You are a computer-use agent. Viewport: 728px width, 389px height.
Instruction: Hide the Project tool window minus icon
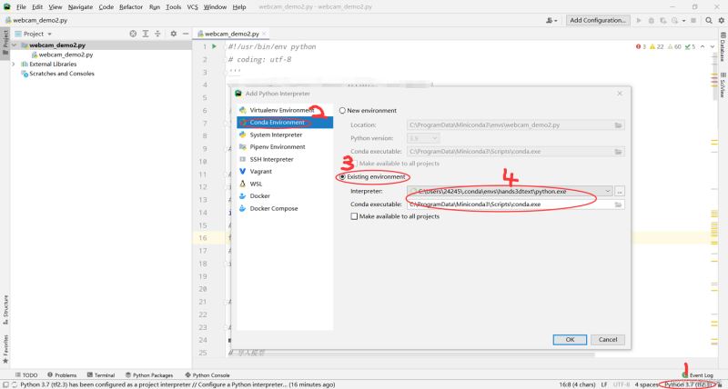(x=186, y=34)
